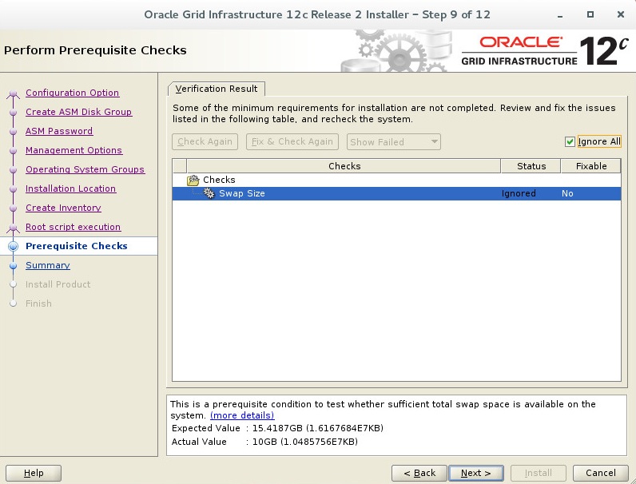
Task: Open the ASM Password step
Action: click(59, 131)
